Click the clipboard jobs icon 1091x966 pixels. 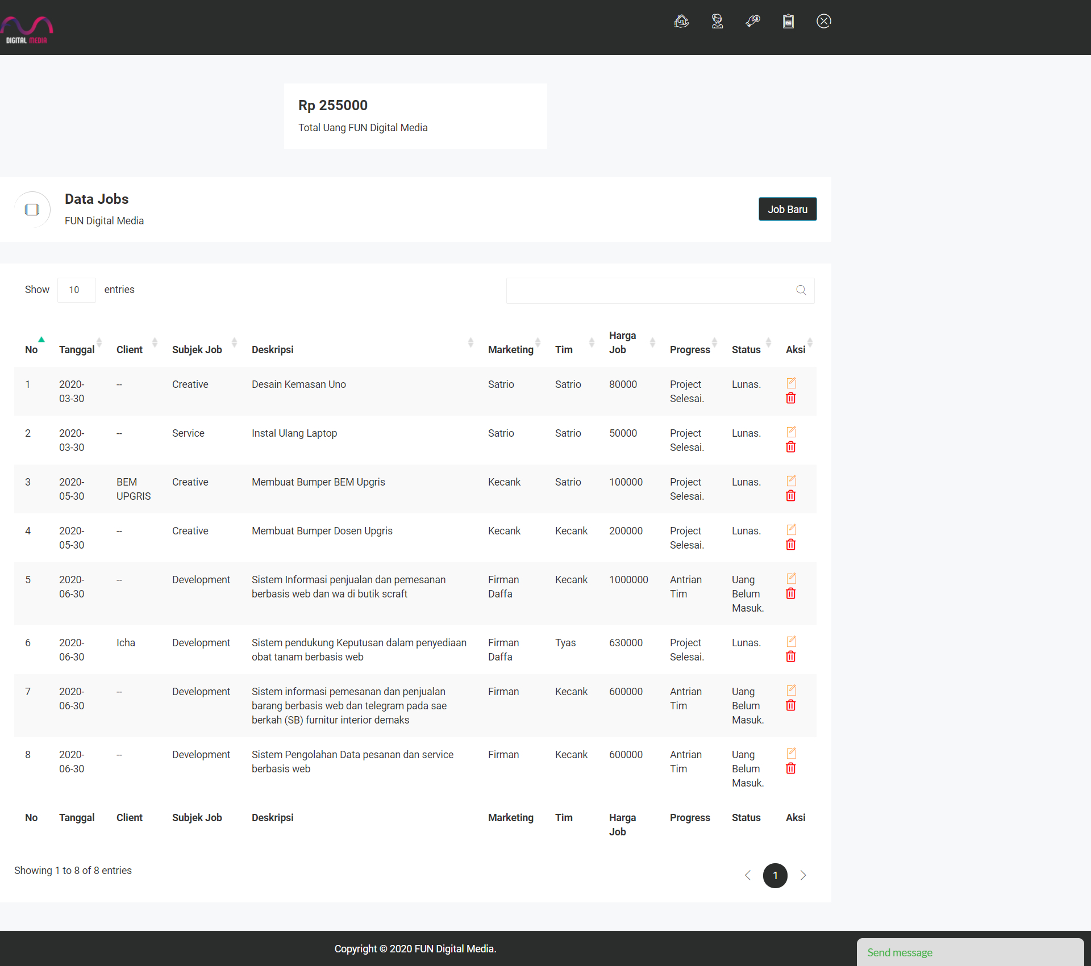(788, 22)
